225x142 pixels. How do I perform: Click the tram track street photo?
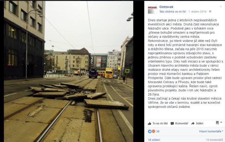coord(68,71)
